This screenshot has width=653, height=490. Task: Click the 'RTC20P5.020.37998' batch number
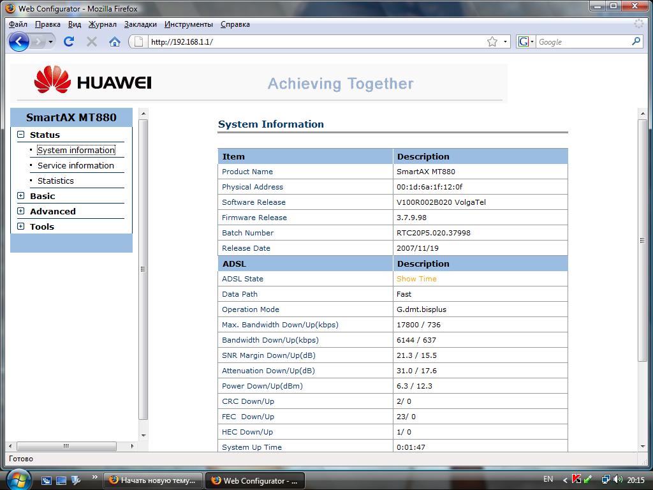(x=434, y=232)
